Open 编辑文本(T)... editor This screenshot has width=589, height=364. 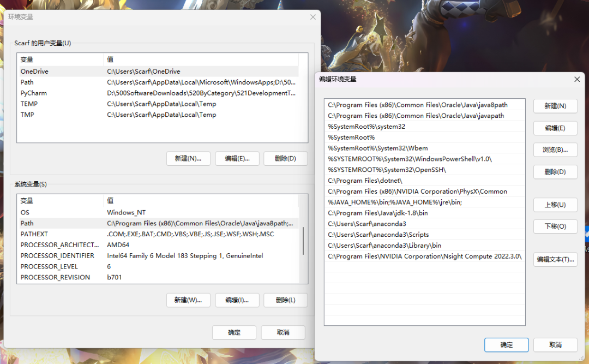(x=555, y=259)
